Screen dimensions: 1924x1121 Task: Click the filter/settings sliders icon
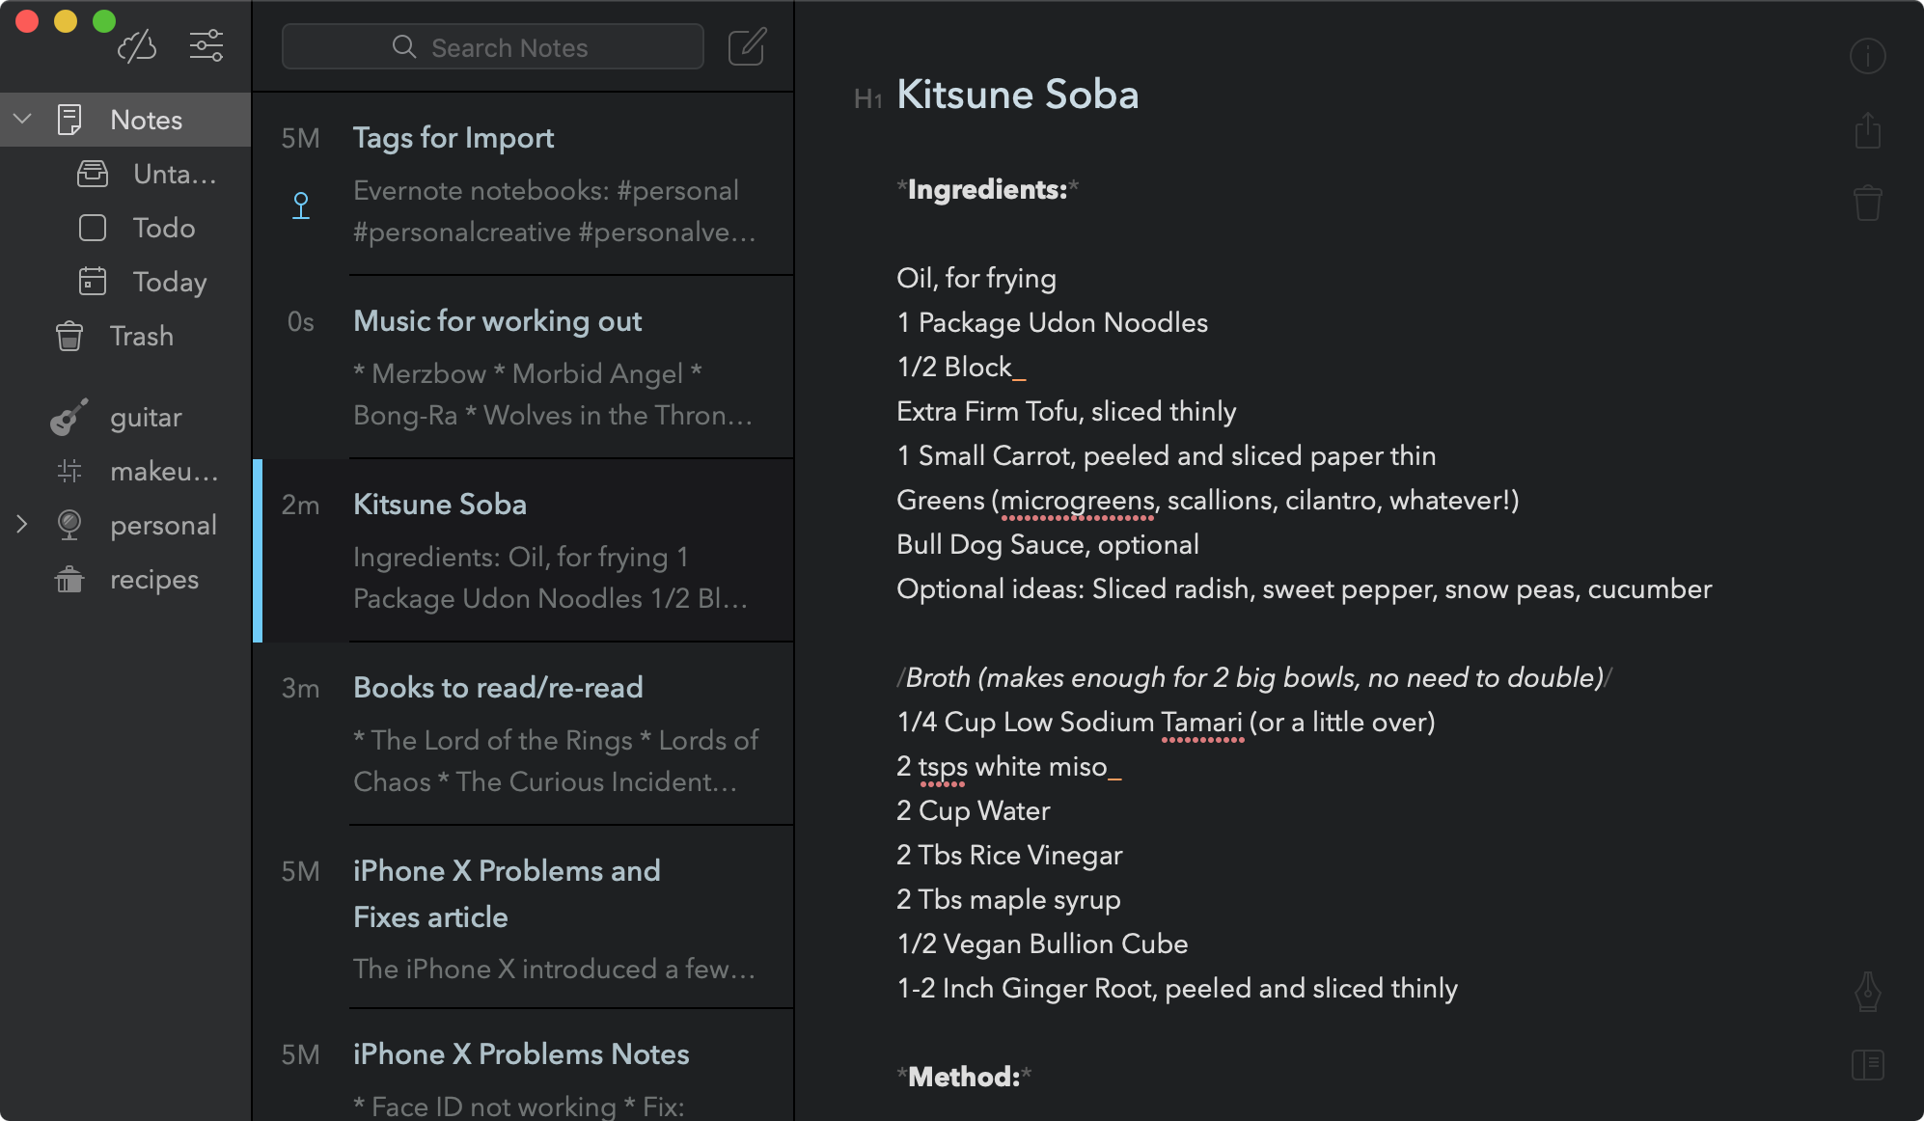(x=206, y=46)
